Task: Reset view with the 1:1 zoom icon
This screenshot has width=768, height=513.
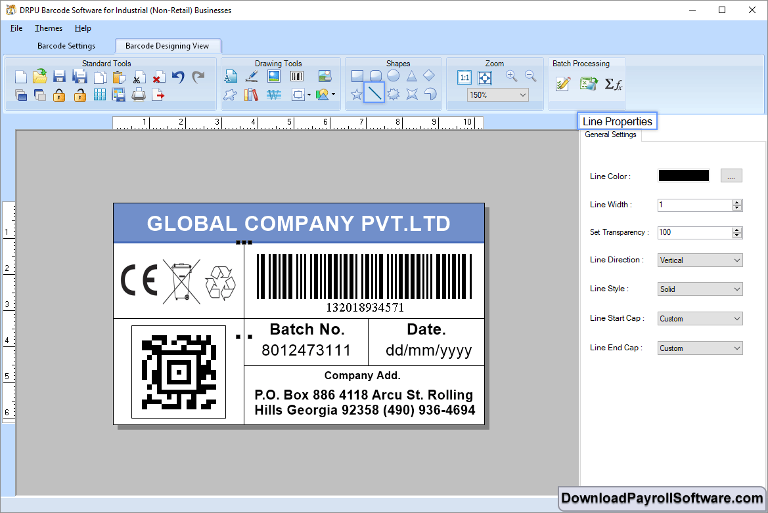Action: 465,77
